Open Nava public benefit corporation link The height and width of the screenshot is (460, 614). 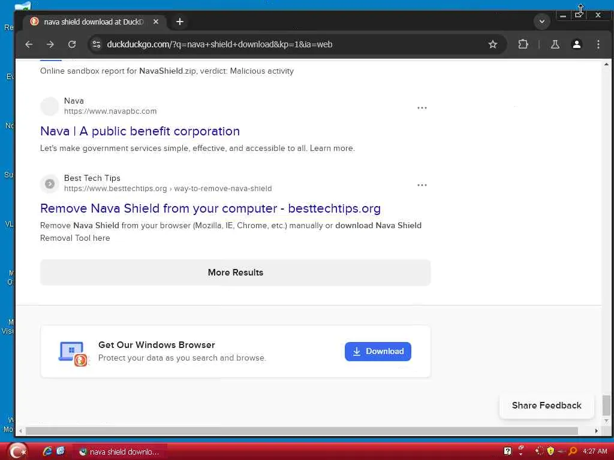tap(140, 131)
